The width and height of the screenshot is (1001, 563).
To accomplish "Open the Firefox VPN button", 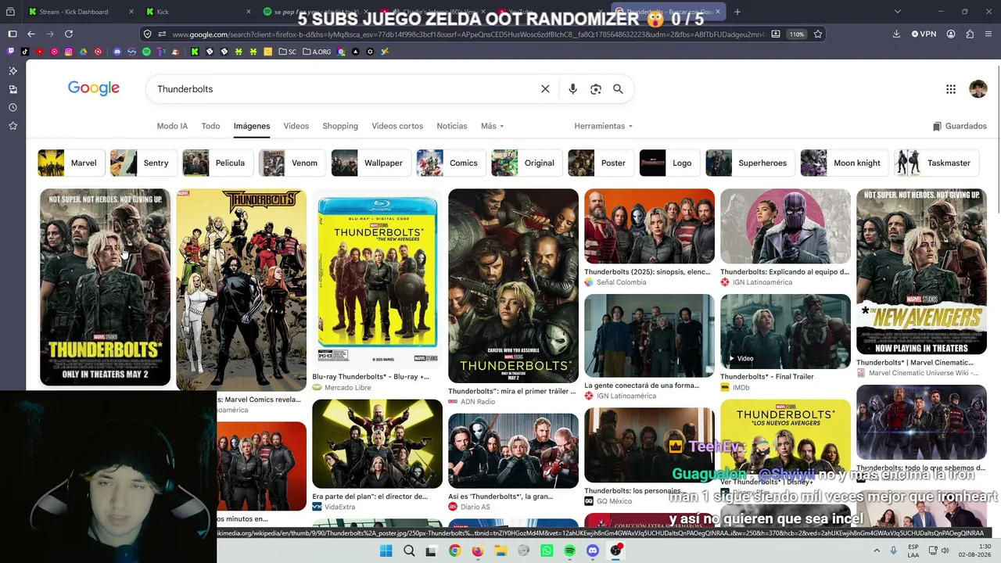I will click(924, 34).
